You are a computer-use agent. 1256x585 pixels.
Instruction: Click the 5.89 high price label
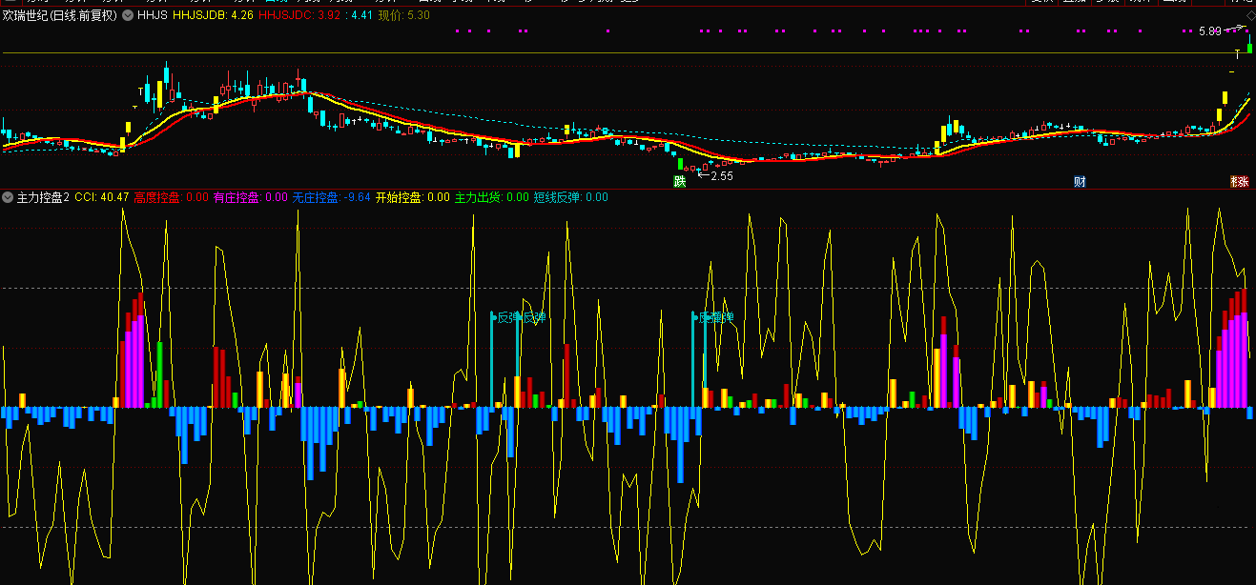1210,31
